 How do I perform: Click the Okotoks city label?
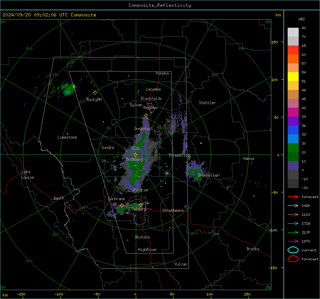[x=142, y=237]
